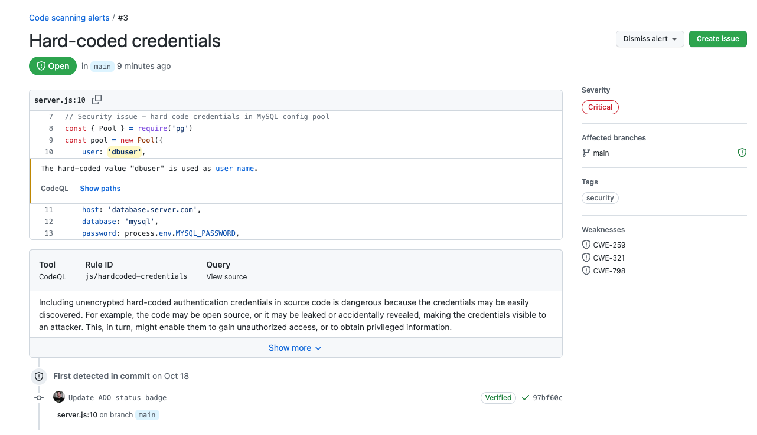Click Show paths link

[x=100, y=189]
